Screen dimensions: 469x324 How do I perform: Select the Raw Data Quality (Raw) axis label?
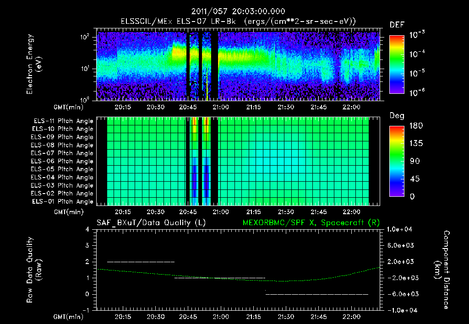point(34,270)
